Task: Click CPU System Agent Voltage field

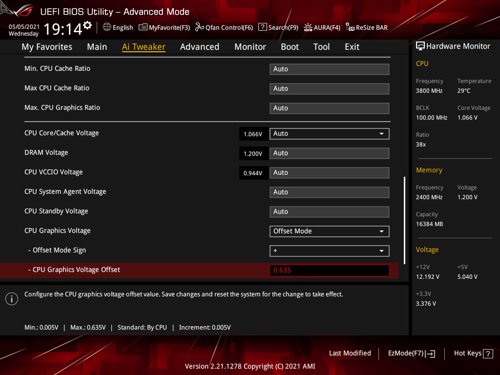Action: click(330, 192)
